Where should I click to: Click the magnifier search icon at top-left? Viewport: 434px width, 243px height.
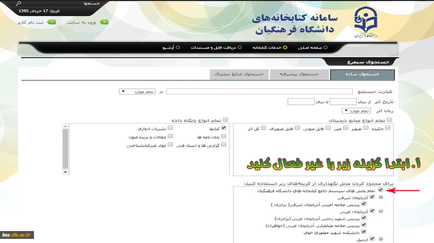pyautogui.click(x=18, y=4)
